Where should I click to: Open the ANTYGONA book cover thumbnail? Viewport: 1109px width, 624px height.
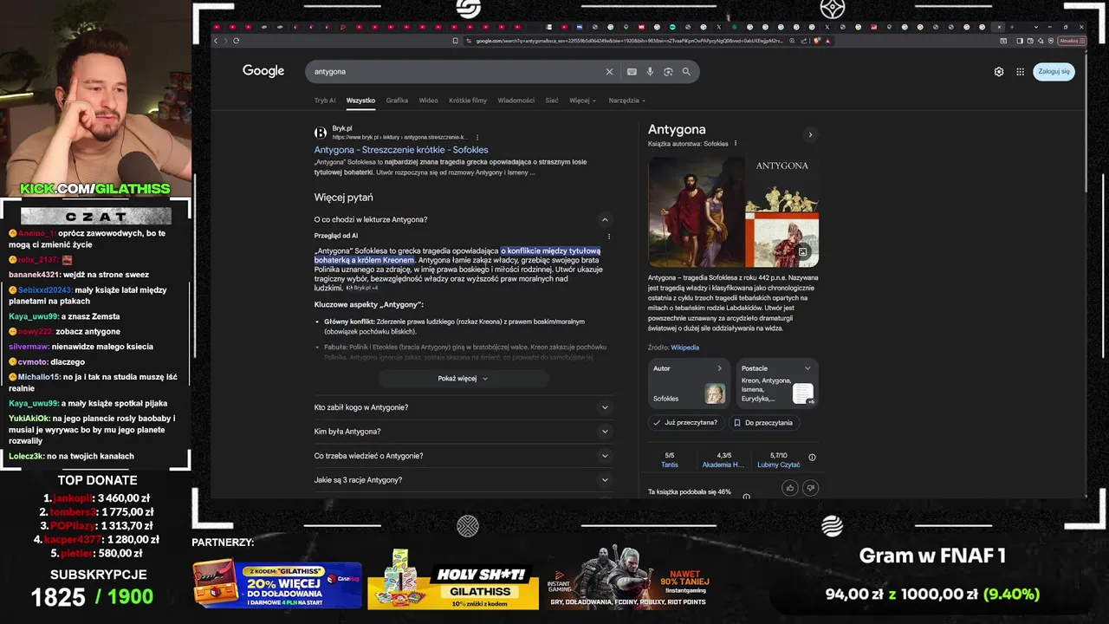[x=782, y=185]
